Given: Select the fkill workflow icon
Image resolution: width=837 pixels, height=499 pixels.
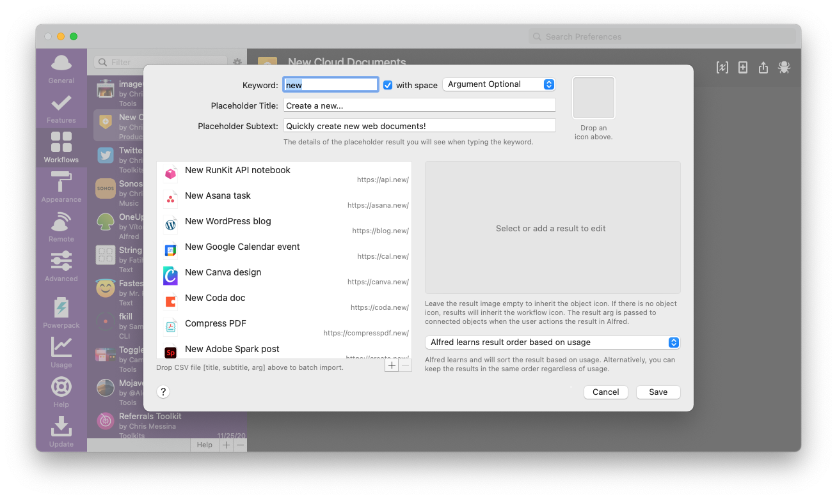Looking at the screenshot, I should tap(106, 321).
